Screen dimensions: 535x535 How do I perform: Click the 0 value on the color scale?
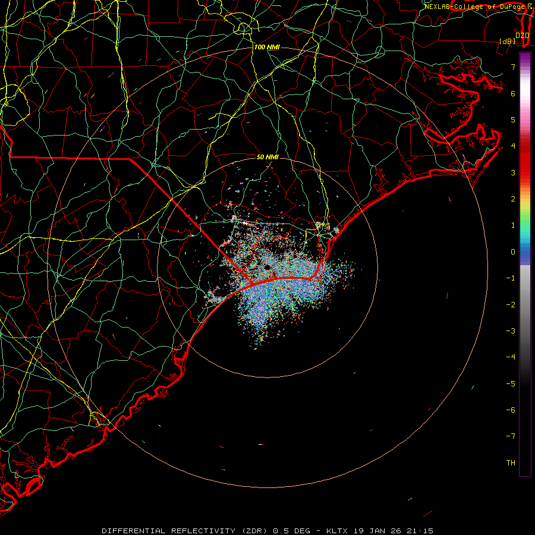click(513, 252)
